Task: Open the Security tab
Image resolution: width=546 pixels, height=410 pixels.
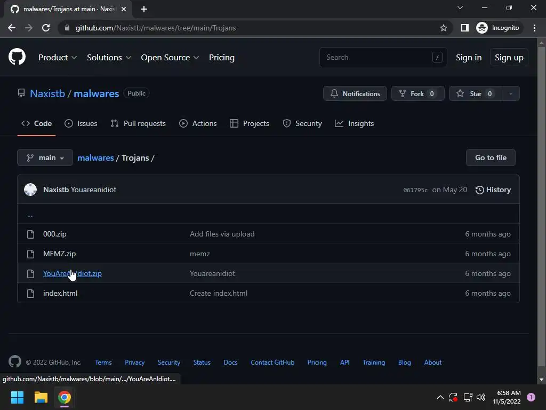Action: [x=302, y=123]
